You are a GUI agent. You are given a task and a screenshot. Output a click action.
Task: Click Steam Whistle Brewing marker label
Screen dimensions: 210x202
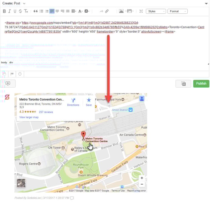click(93, 175)
